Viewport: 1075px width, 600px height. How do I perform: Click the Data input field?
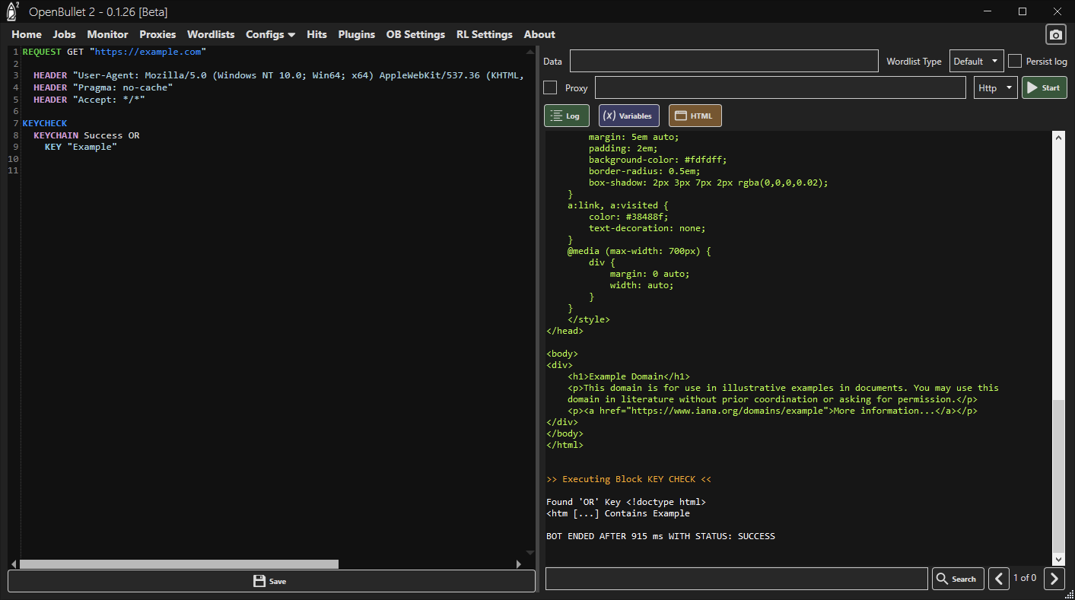click(724, 62)
